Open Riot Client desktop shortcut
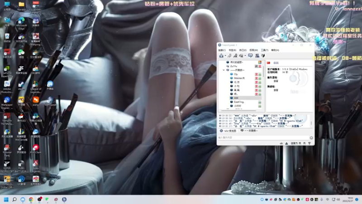This screenshot has height=204, width=362. 36,149
